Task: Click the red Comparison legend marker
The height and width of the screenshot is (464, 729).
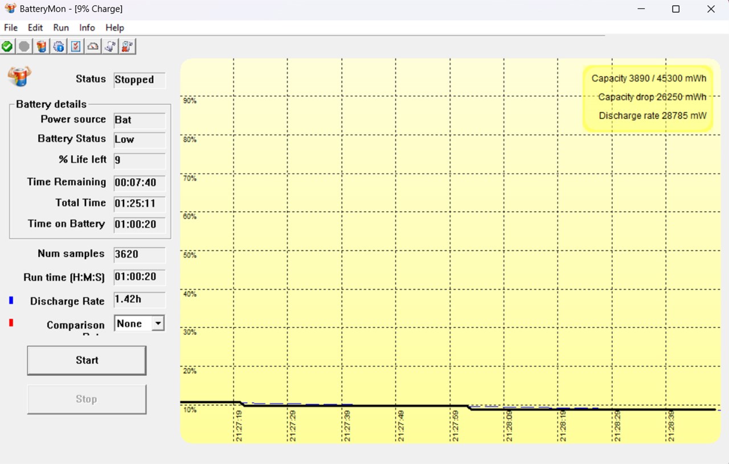Action: [11, 323]
